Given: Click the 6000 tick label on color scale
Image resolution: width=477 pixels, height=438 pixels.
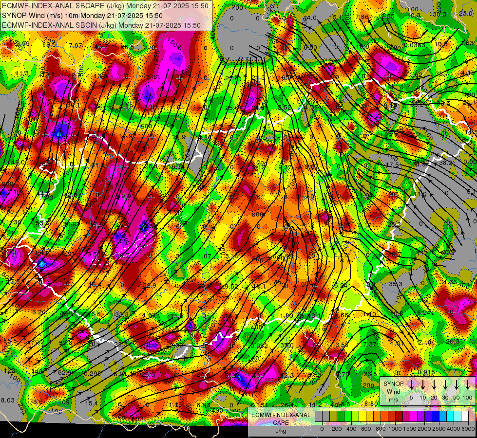Looking at the screenshot, I should coord(469,429).
